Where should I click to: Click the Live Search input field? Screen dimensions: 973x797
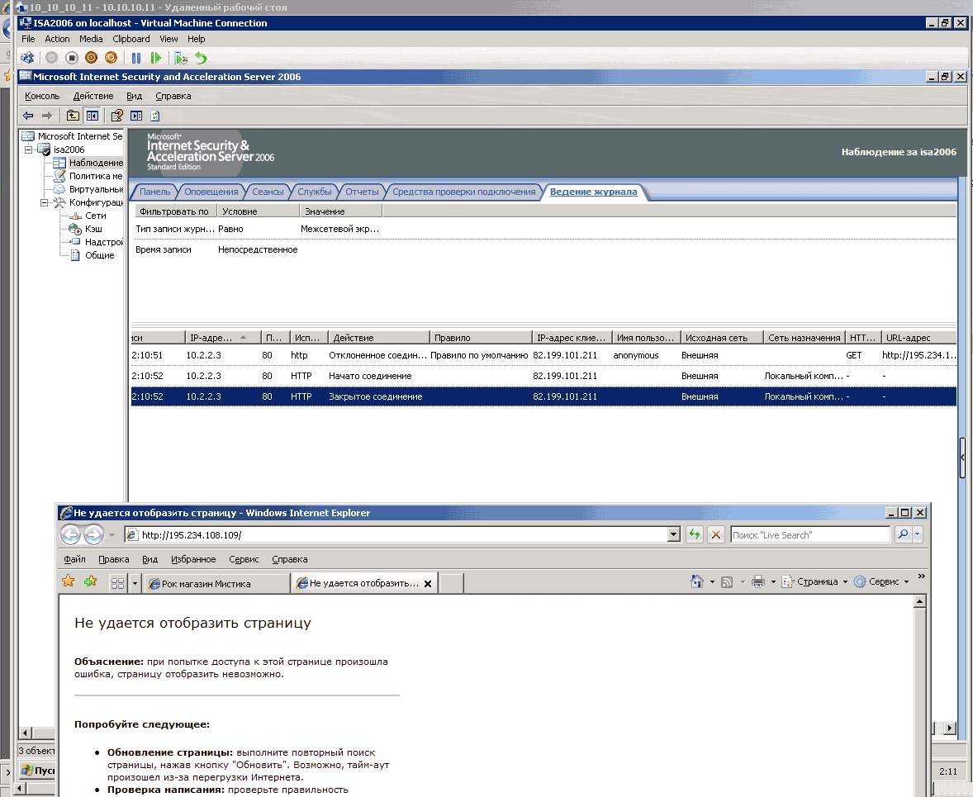809,534
